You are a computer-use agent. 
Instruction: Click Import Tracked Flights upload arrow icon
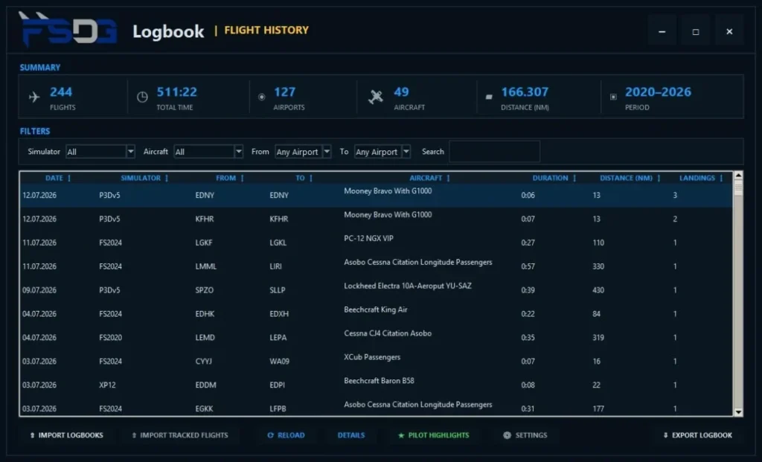(x=134, y=435)
